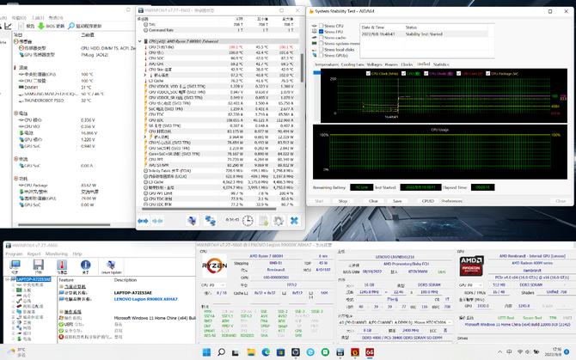Select LAPTOP-A72ES3AE in the HWiNFO tree
Image resolution: width=576 pixels, height=360 pixels.
click(32, 279)
